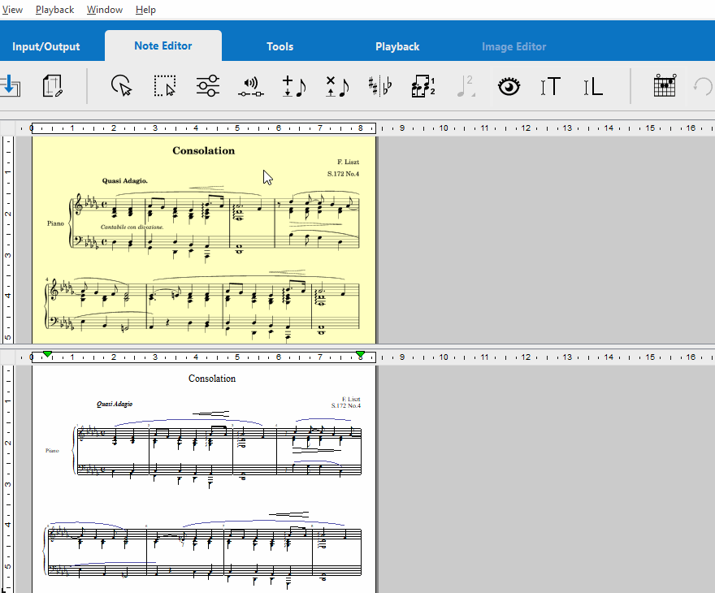Select the pointer selection tool
715x593 pixels.
121,85
